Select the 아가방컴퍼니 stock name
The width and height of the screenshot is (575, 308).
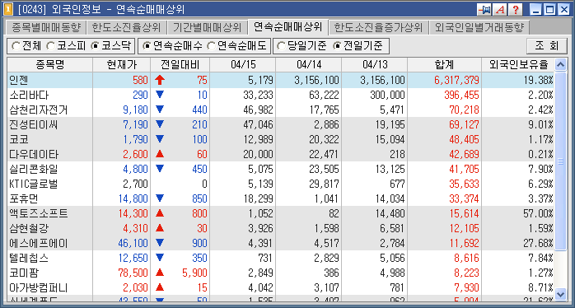(39, 288)
